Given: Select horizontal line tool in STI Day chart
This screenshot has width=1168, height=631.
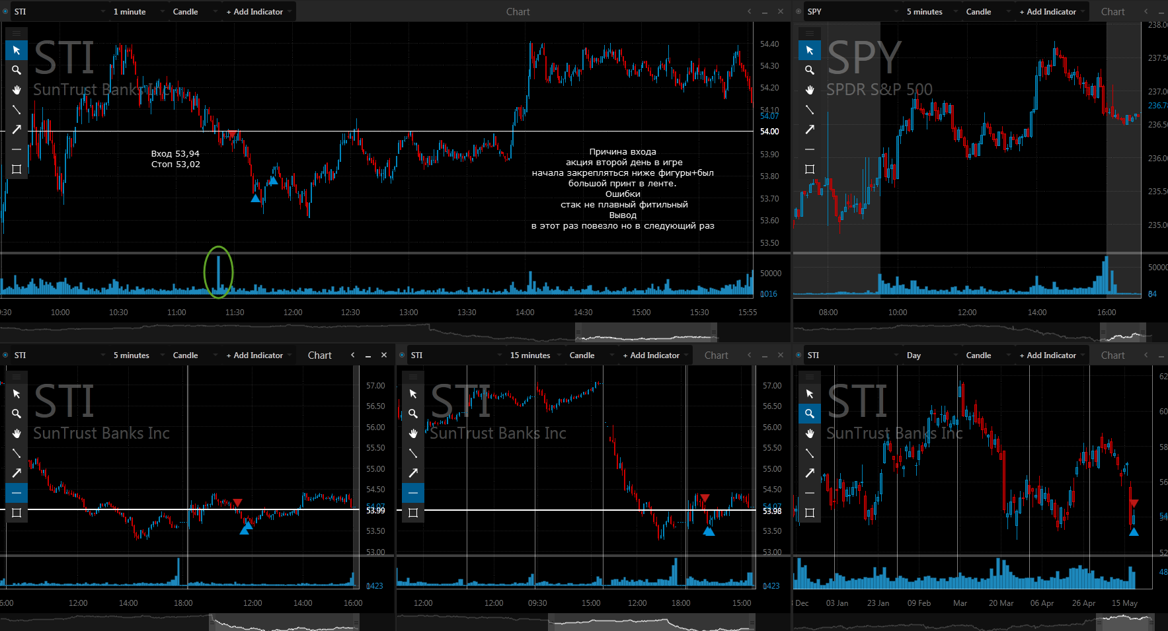Looking at the screenshot, I should [x=810, y=493].
